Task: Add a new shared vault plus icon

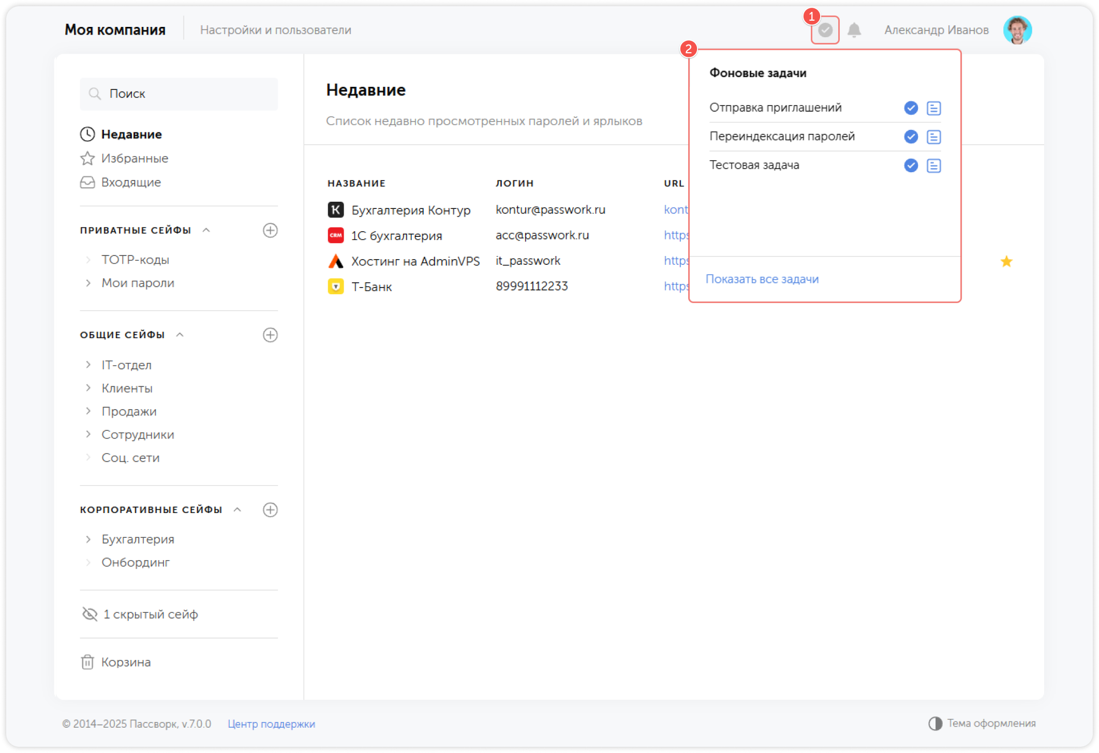Action: (270, 335)
